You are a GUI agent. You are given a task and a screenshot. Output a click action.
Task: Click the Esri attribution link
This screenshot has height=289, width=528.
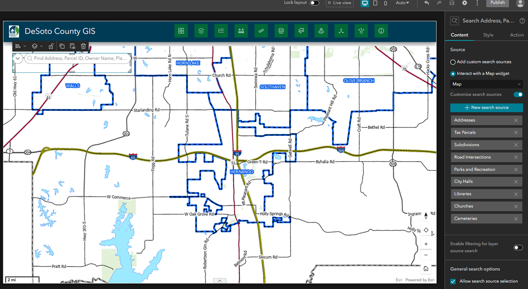pyautogui.click(x=399, y=280)
